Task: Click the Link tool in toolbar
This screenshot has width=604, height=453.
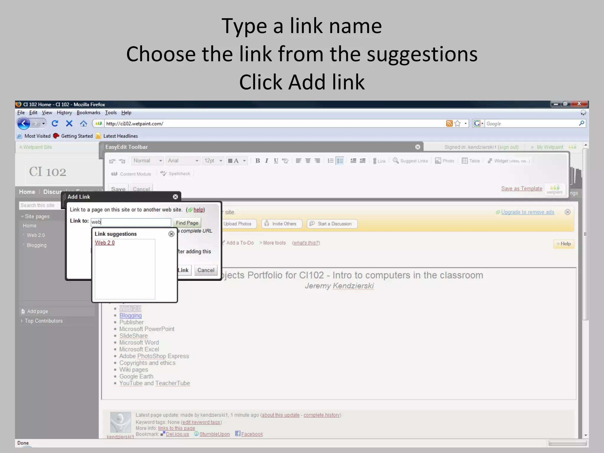Action: tap(379, 161)
